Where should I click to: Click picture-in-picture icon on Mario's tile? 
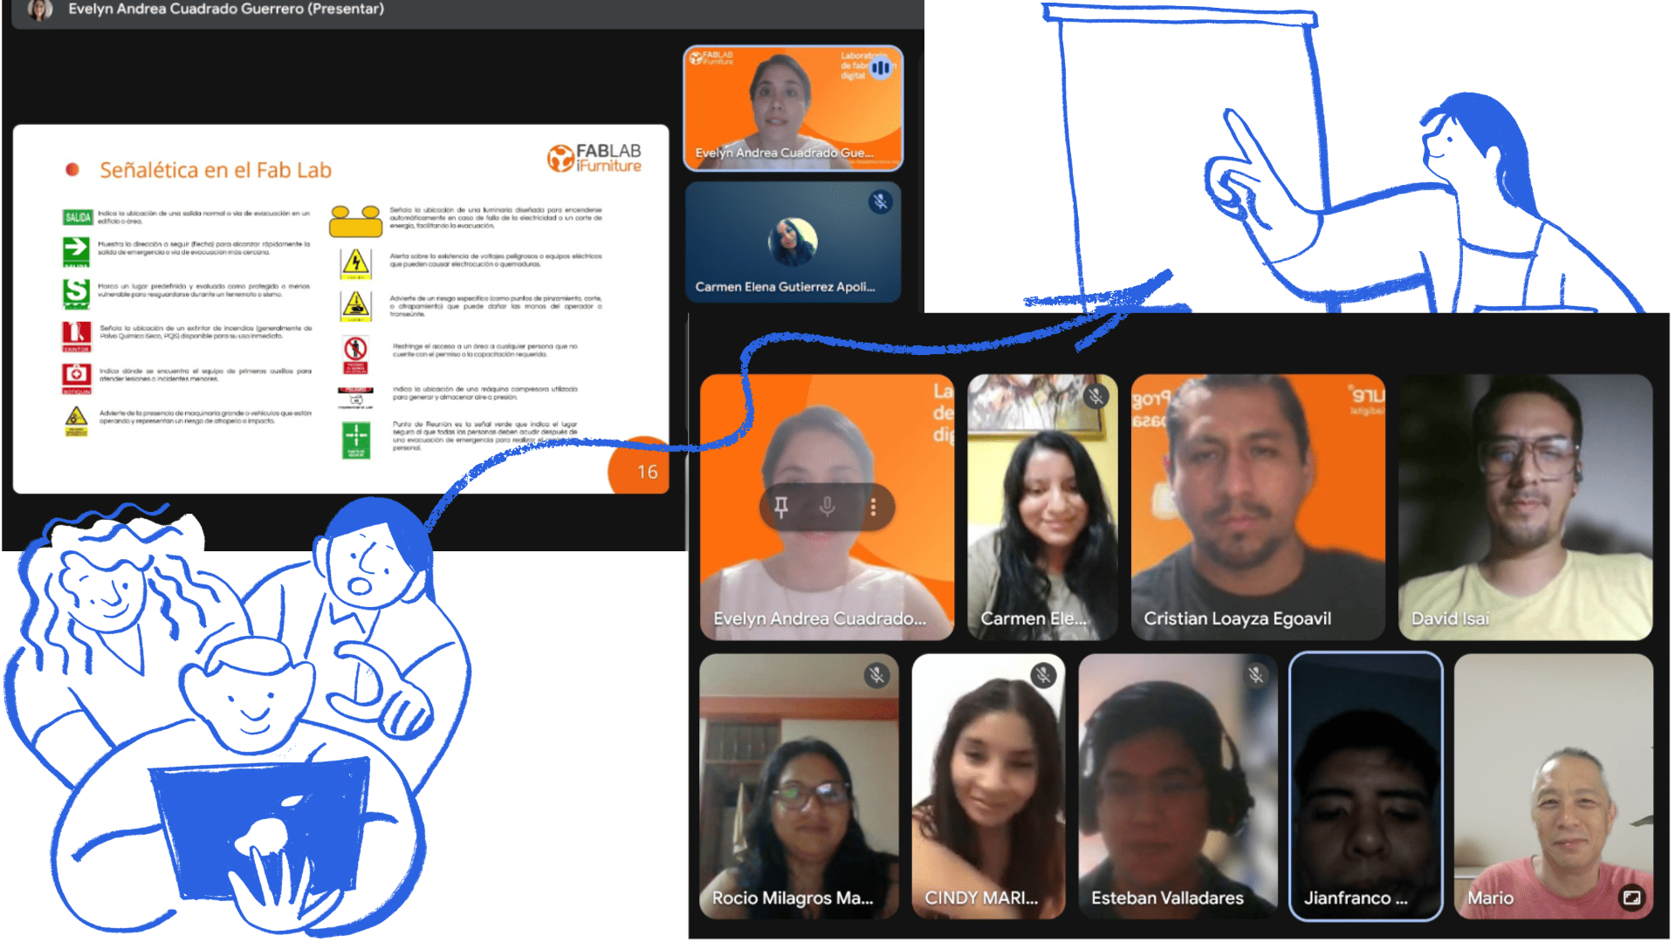coord(1631,898)
